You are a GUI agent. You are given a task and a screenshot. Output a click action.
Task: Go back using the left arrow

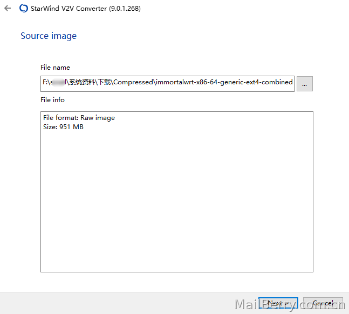[x=8, y=9]
